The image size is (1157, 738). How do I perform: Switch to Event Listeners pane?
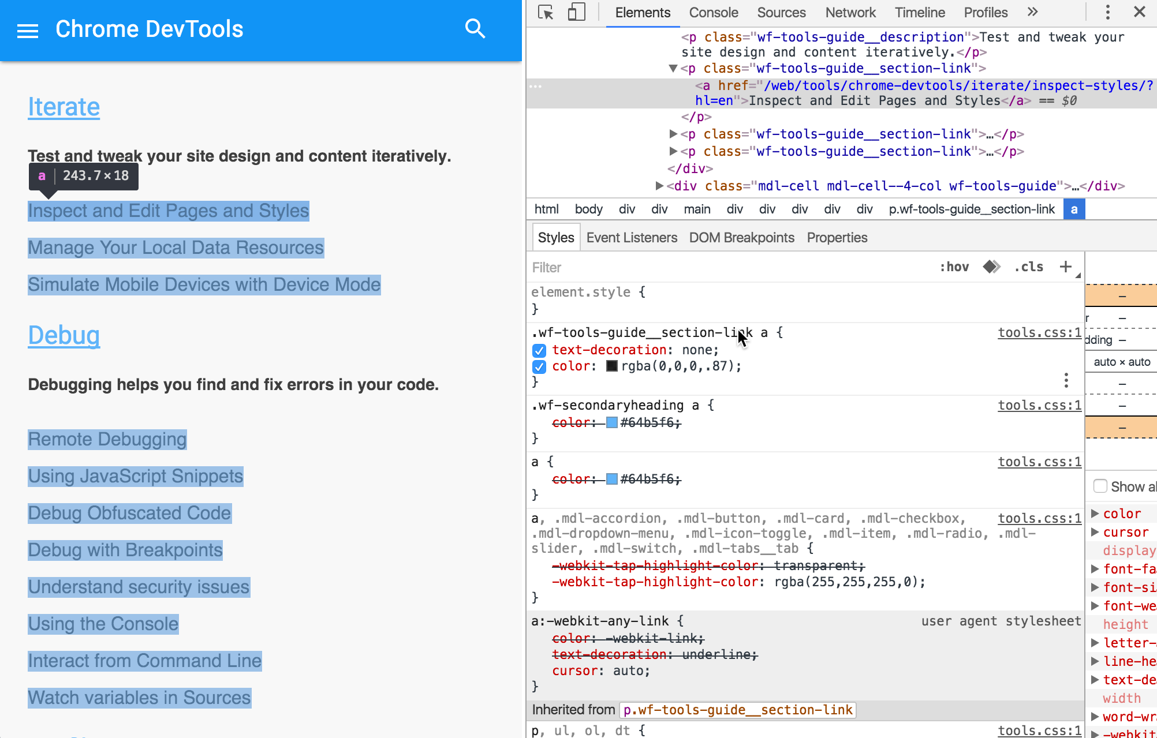point(632,238)
